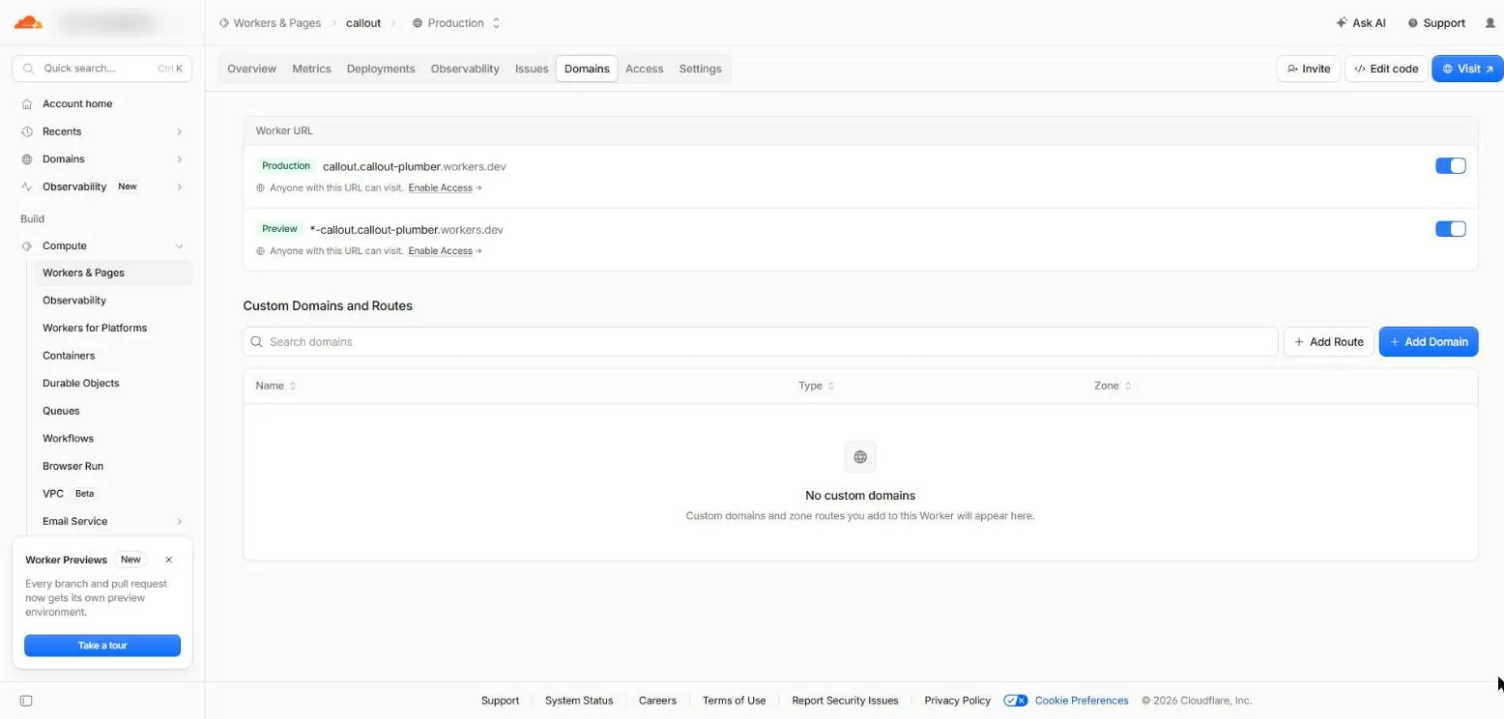Click Enable Access link for Preview URL
1504x719 pixels.
445,251
